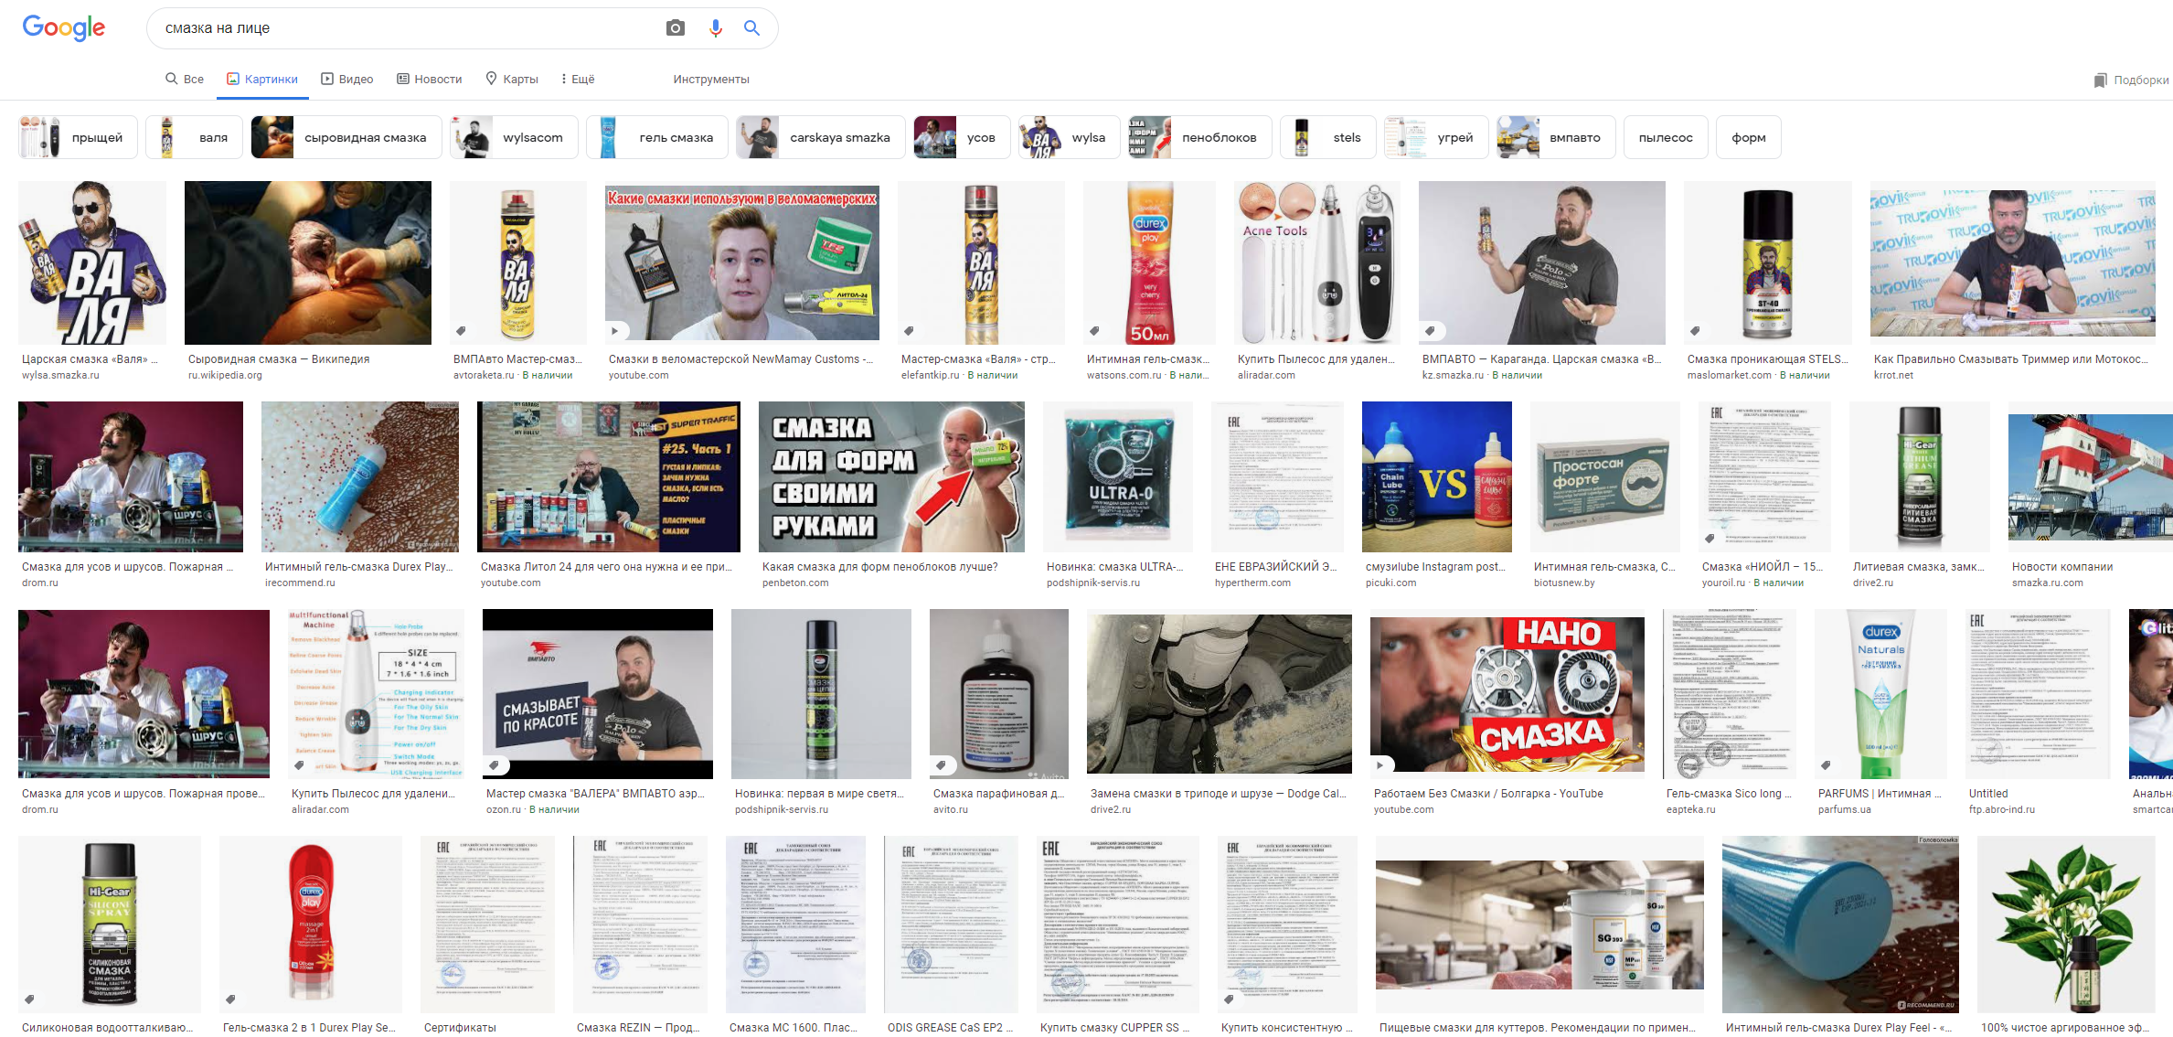2173x1037 pixels.
Task: Click product tag icon on parfums.ua image
Action: 1826,764
